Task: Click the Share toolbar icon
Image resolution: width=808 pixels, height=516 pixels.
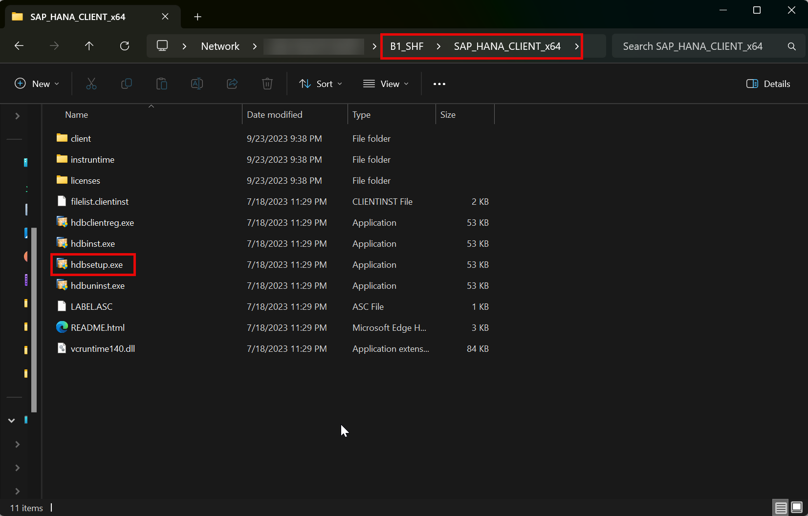Action: (232, 84)
